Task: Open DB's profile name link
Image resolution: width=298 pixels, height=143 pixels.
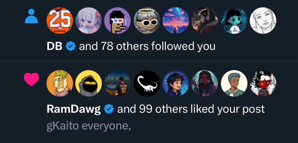Action: click(x=55, y=46)
